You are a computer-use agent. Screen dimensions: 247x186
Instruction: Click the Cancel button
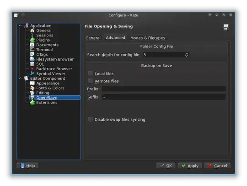click(217, 166)
